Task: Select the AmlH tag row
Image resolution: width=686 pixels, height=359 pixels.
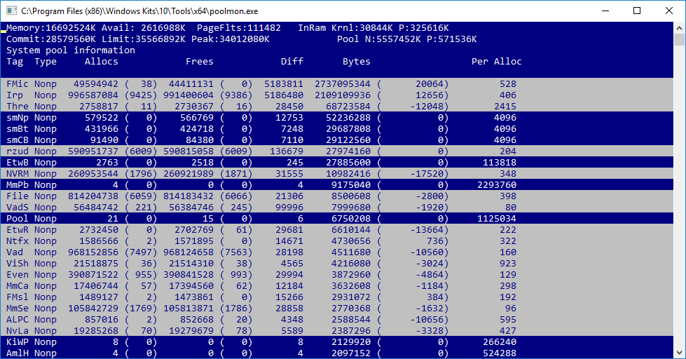Action: [x=337, y=353]
